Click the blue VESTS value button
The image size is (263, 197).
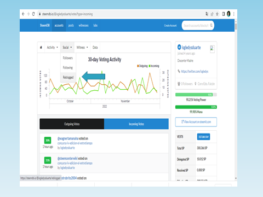click(203, 137)
